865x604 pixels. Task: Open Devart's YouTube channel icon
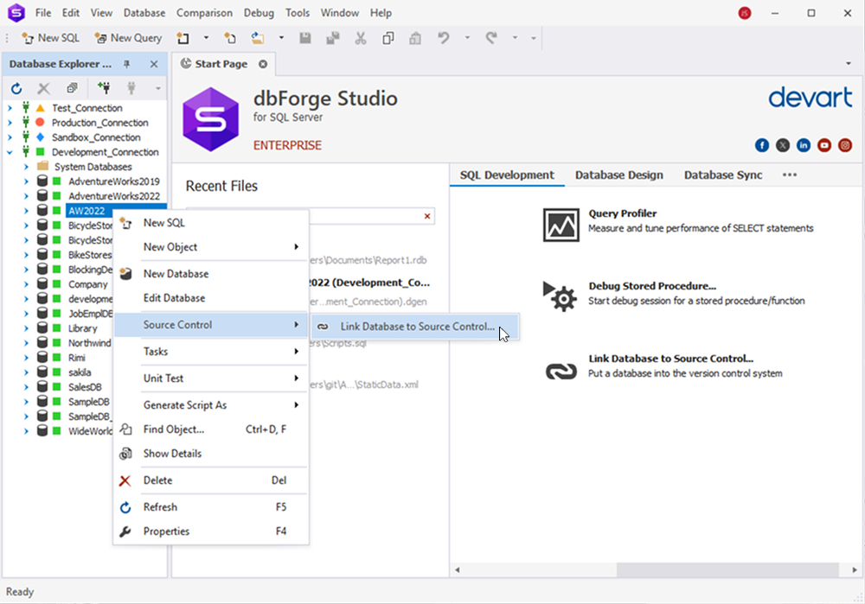tap(823, 145)
